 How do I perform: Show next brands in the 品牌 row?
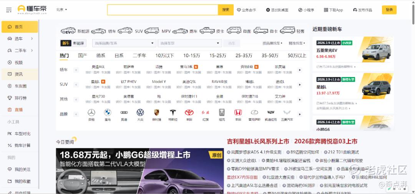(x=300, y=114)
